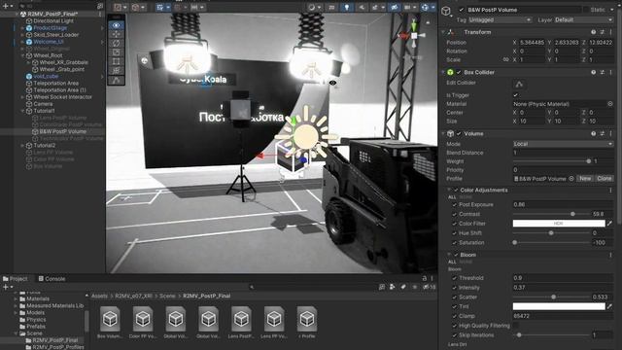Click the Gizmos toggle icon in scene toolbar
The width and height of the screenshot is (622, 350).
[x=426, y=7]
